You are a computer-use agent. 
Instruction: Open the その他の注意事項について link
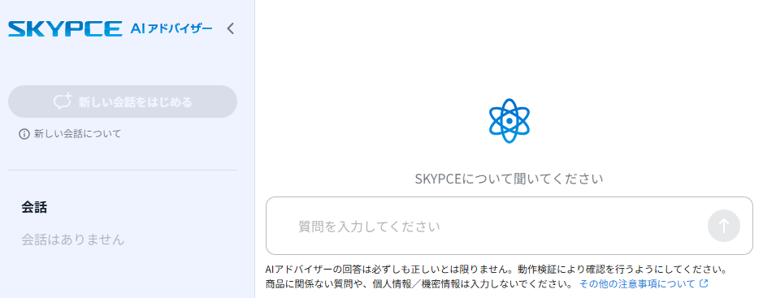(637, 283)
